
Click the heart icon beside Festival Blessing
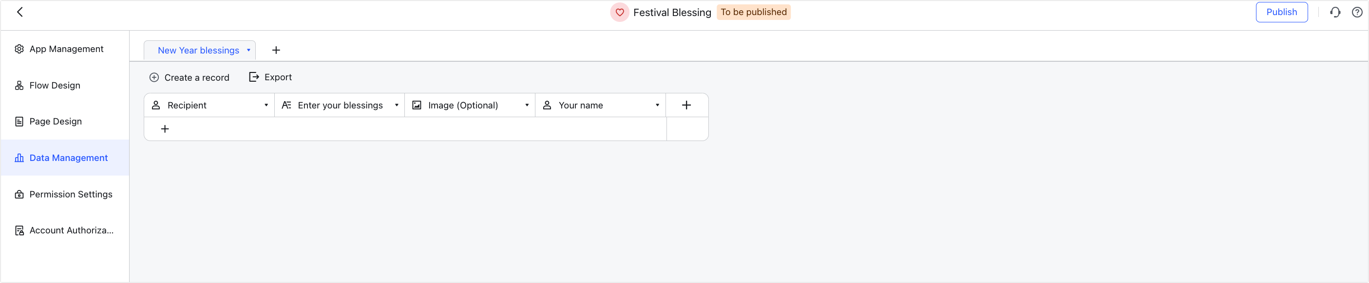coord(620,12)
